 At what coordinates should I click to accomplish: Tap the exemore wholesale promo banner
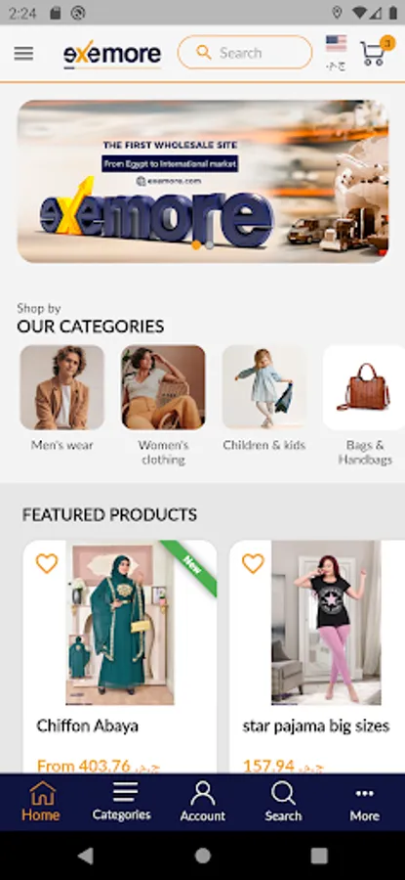(202, 181)
